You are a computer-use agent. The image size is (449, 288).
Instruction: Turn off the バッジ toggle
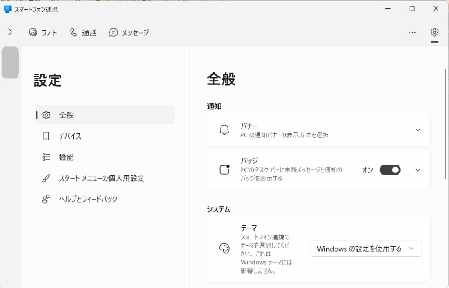click(390, 170)
